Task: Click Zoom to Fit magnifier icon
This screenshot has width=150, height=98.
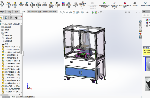Action: pyautogui.click(x=60, y=12)
